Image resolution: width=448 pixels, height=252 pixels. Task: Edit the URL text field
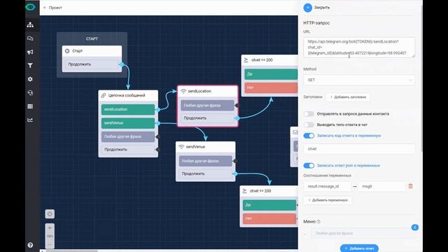pos(359,47)
